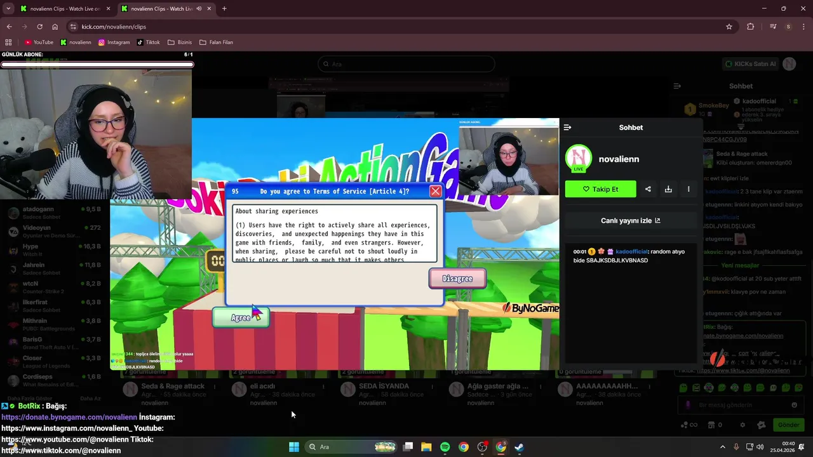Viewport: 813px width, 457px height.
Task: Open Closer channel in sidebar
Action: pos(55,362)
